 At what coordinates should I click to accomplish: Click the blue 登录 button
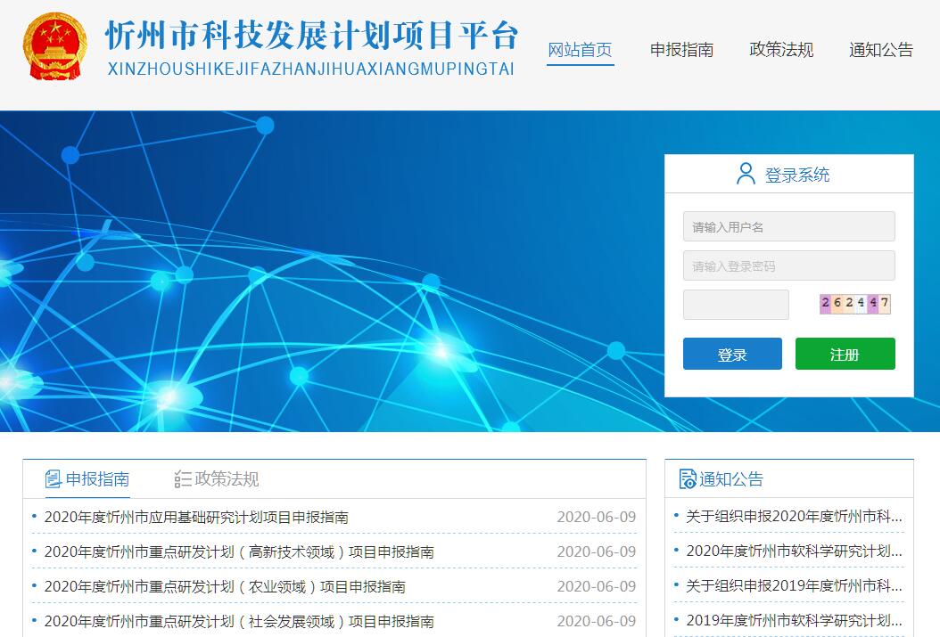tap(732, 354)
